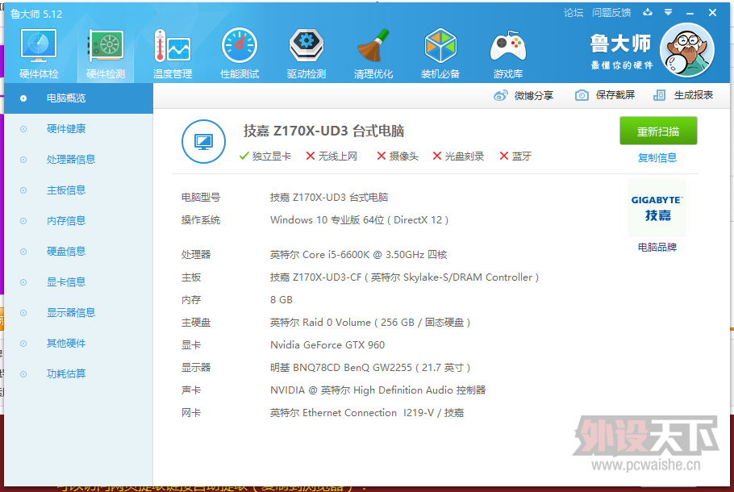The width and height of the screenshot is (734, 492).
Task: Click graphics value Nvidia GeForce GTX 960
Action: pos(327,345)
